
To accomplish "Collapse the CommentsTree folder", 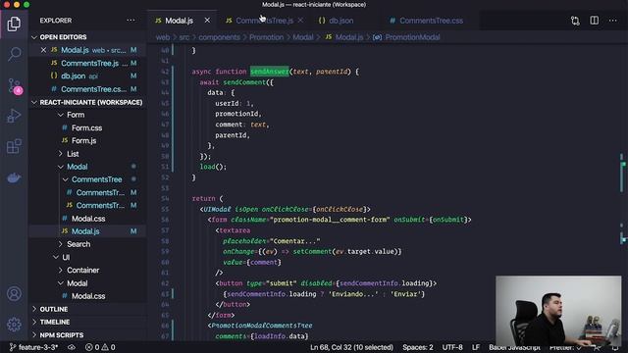I will [x=96, y=179].
